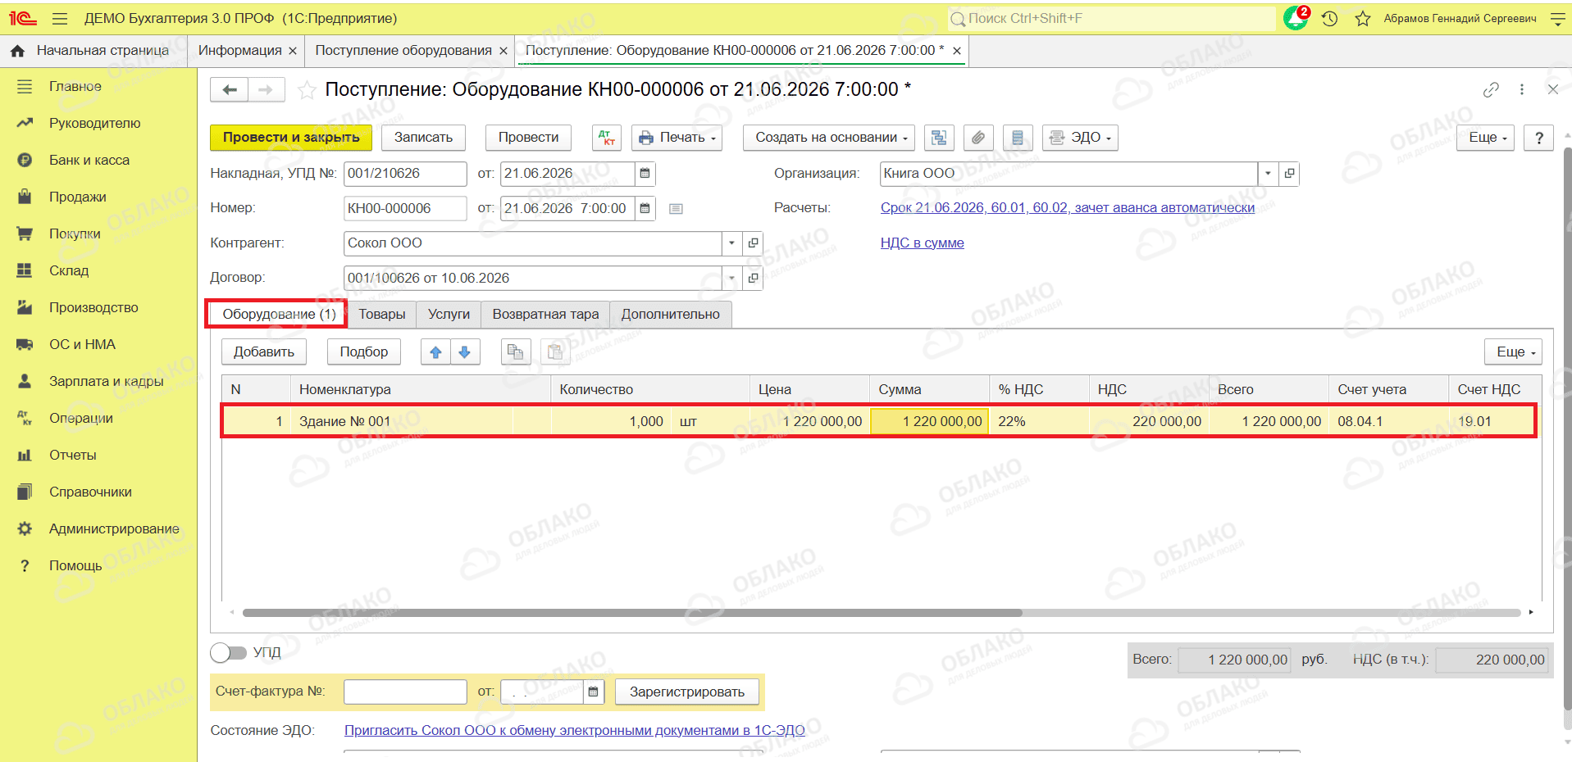This screenshot has height=762, width=1572.
Task: Focus the Счет-фактура № input field
Action: [405, 692]
